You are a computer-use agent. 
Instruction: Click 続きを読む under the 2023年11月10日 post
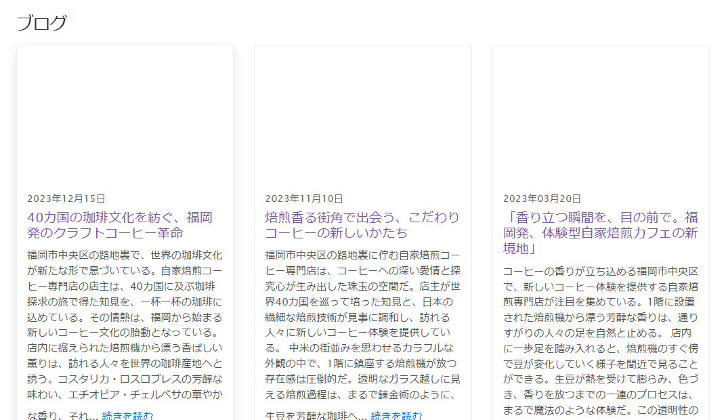[397, 415]
